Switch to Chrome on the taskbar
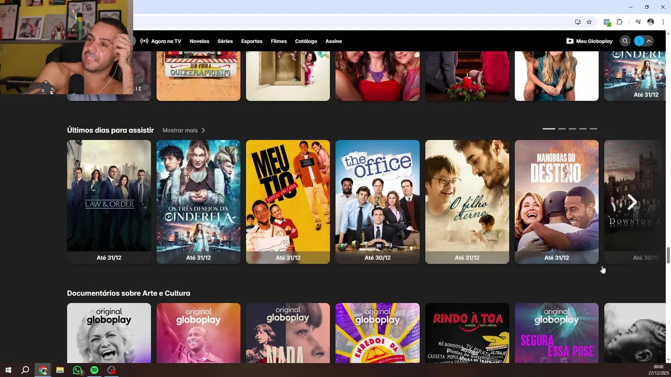Viewport: 671px width, 377px height. (x=43, y=370)
